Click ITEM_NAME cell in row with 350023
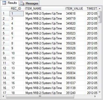The width and height of the screenshot is (103, 100). tap(44, 33)
